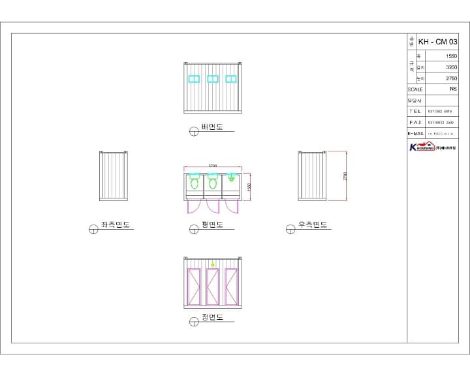
Task: Select the left side elevation drawing
Action: pos(114,176)
